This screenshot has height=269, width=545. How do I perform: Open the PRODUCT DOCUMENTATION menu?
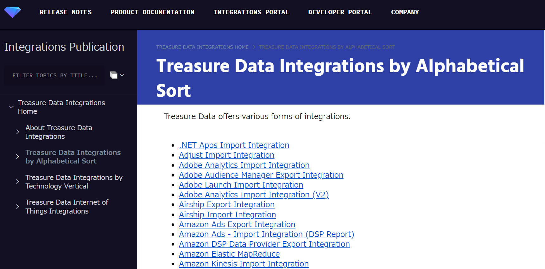pyautogui.click(x=152, y=12)
